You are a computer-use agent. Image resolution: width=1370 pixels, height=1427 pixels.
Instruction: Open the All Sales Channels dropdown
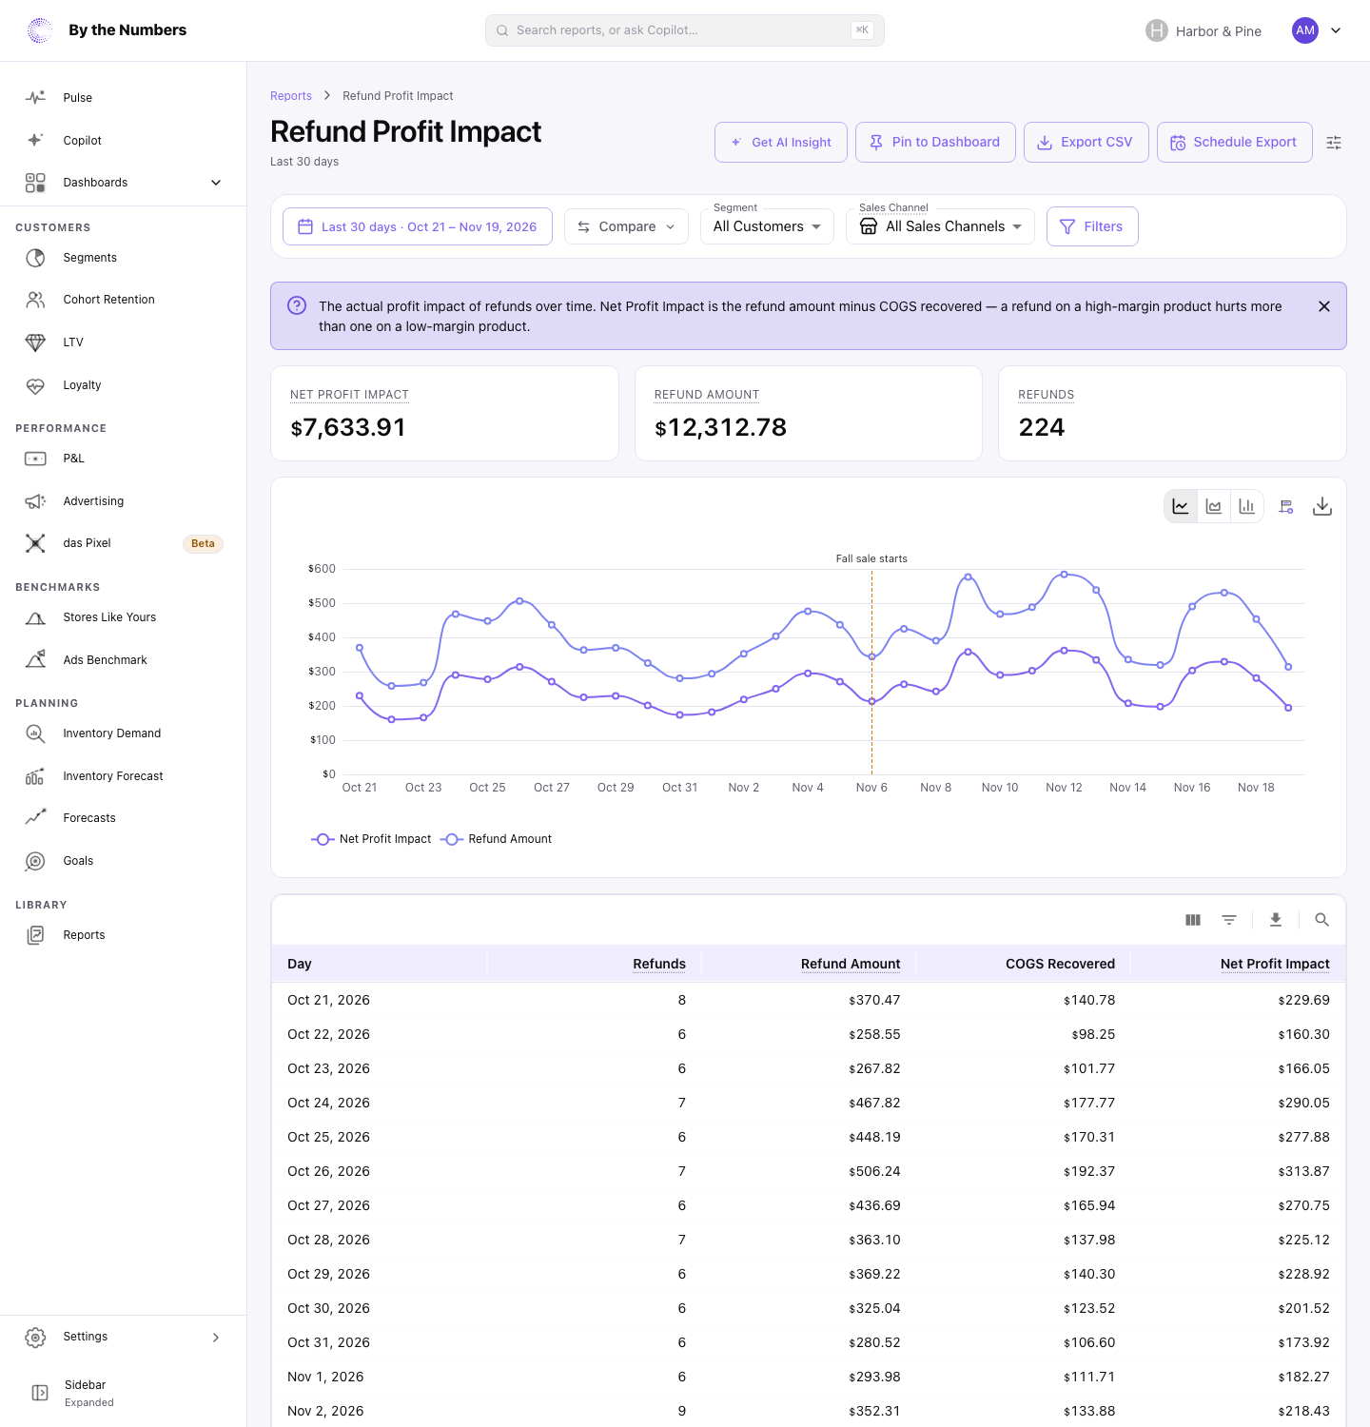pyautogui.click(x=940, y=226)
